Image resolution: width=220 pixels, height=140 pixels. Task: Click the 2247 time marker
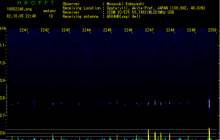pyautogui.click(x=149, y=30)
